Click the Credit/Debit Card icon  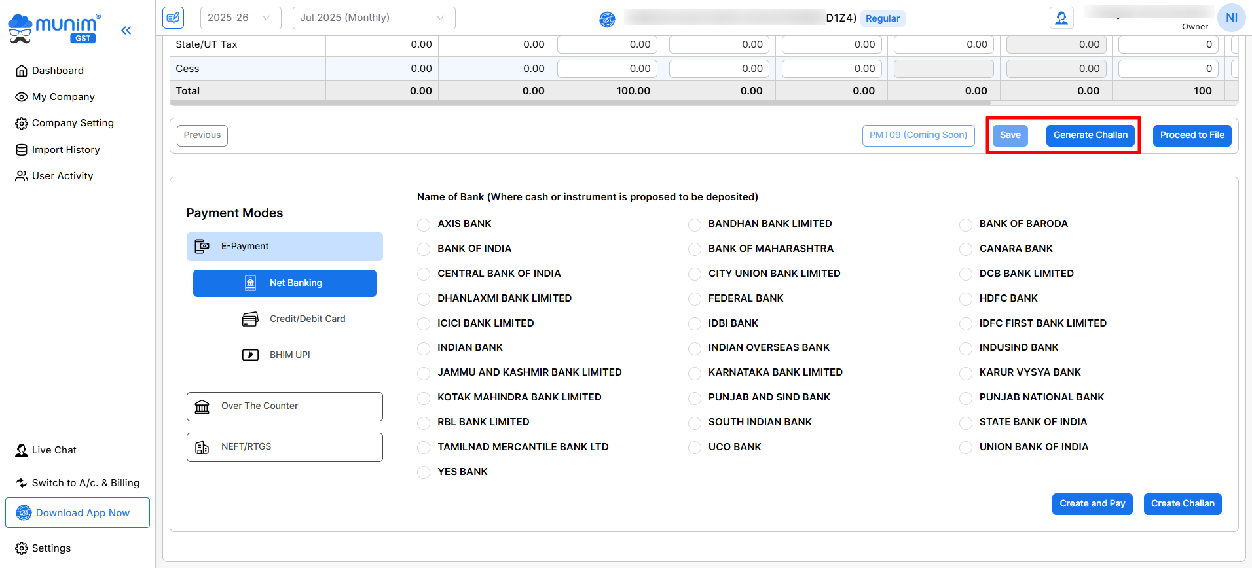(250, 319)
